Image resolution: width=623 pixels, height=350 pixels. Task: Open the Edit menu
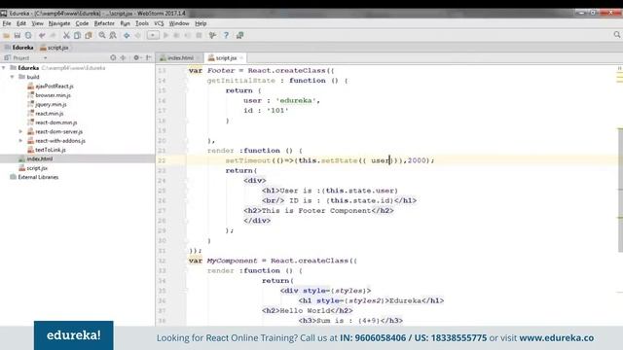(21, 23)
